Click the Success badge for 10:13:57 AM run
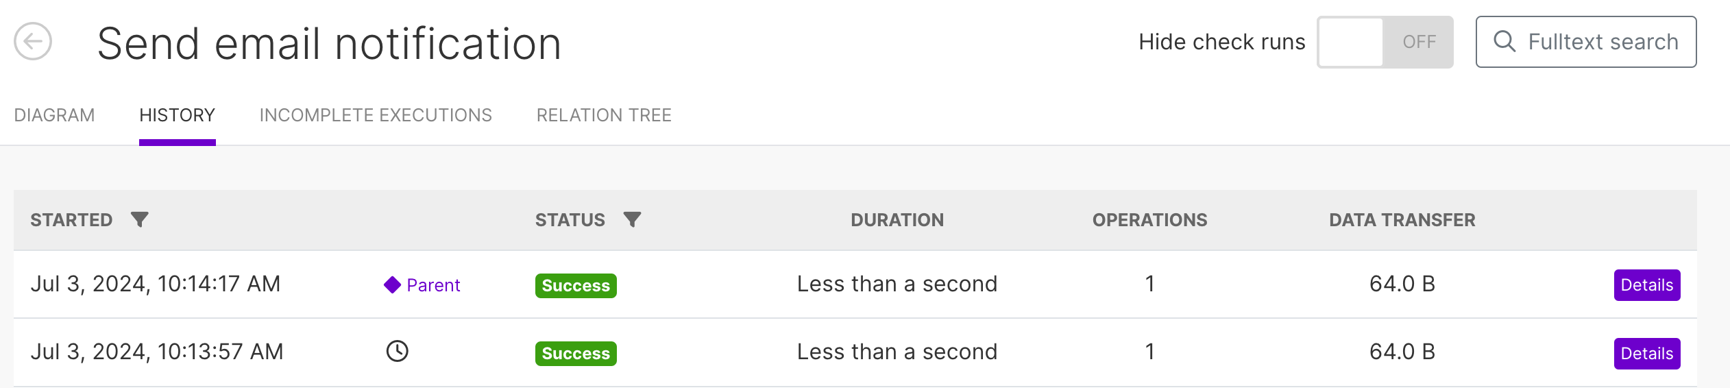This screenshot has height=388, width=1730. (x=576, y=354)
